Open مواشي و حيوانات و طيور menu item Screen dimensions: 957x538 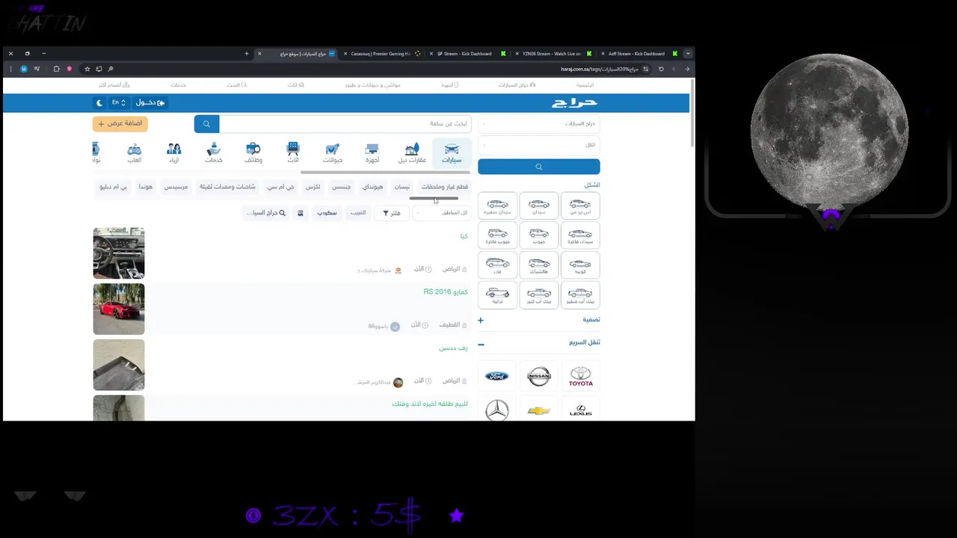[373, 85]
